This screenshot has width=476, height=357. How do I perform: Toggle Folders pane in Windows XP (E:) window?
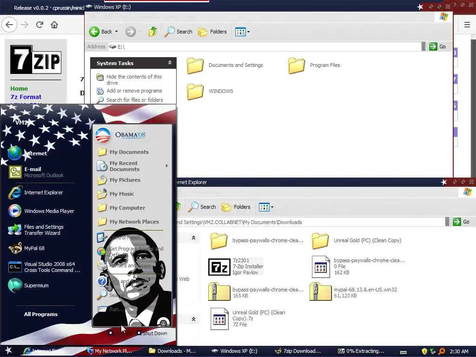click(212, 32)
